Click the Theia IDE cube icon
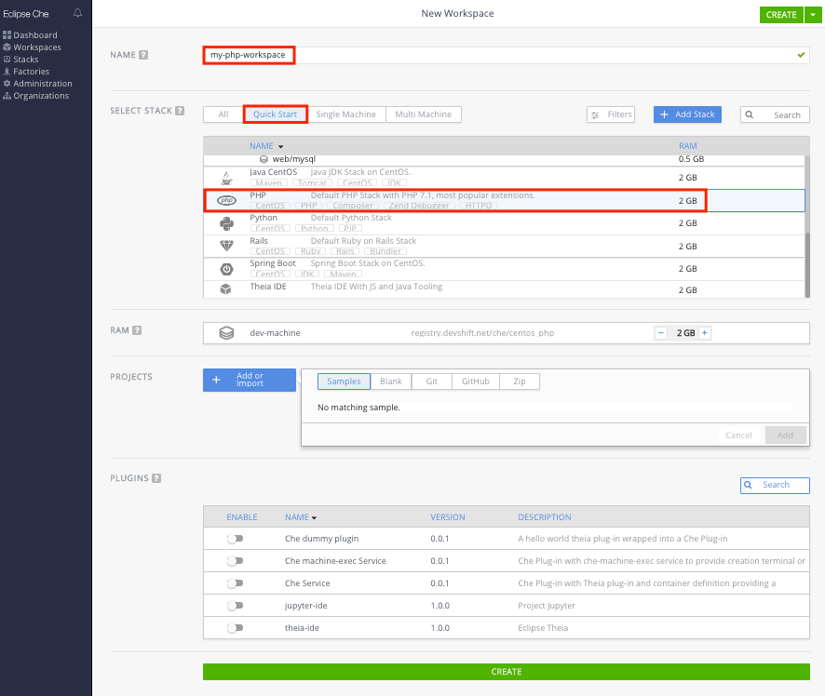The height and width of the screenshot is (696, 825). click(x=225, y=289)
